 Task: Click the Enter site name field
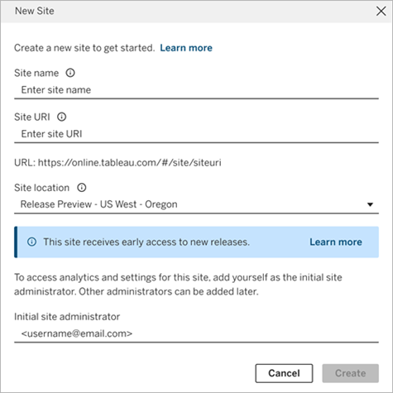[x=196, y=90]
